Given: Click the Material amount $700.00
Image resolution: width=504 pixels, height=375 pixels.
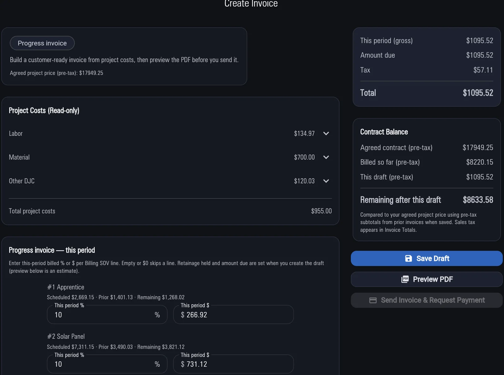Looking at the screenshot, I should (304, 157).
